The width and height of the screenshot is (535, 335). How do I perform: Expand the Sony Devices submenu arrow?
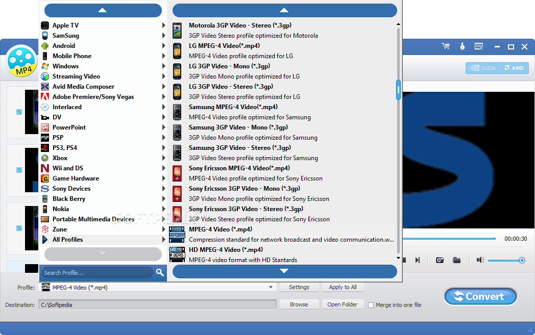click(164, 189)
